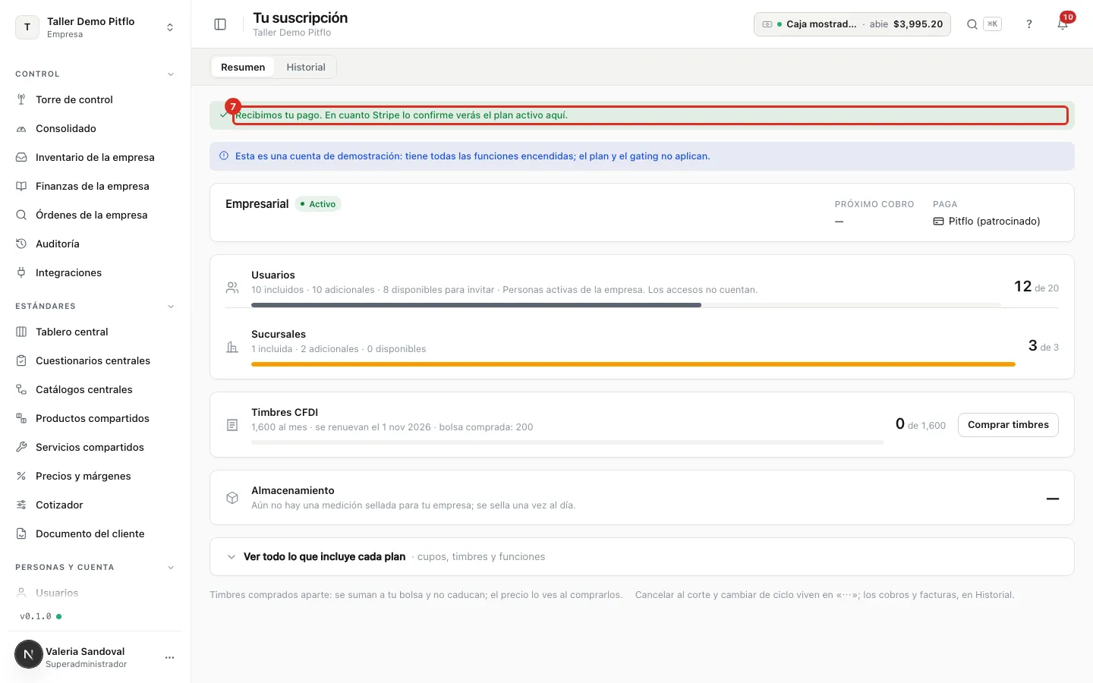This screenshot has height=683, width=1093.
Task: Open the Taller Demo Pitflo company switcher
Action: pos(95,27)
